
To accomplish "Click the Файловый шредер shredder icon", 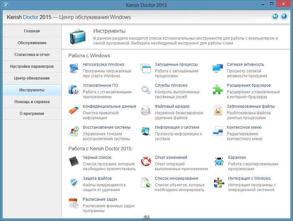I will point(146,110).
